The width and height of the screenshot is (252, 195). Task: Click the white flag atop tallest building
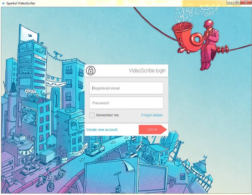29,34
